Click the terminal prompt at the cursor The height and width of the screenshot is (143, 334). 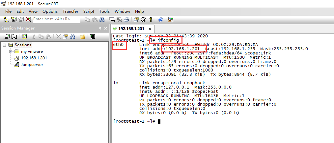pos(159,121)
